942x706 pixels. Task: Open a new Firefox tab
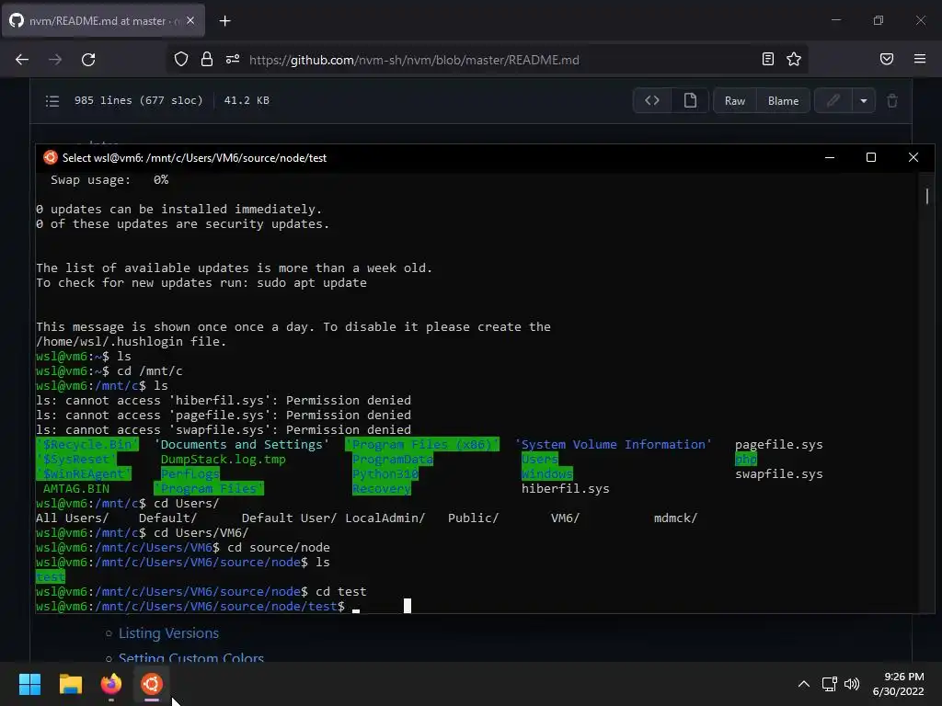pyautogui.click(x=224, y=21)
